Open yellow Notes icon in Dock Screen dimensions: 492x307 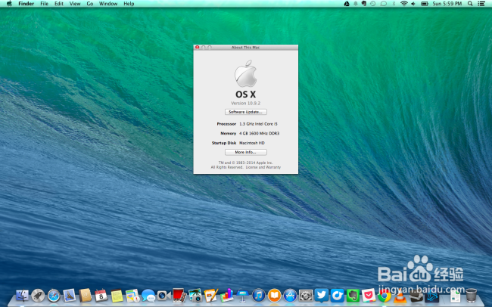coord(117,296)
